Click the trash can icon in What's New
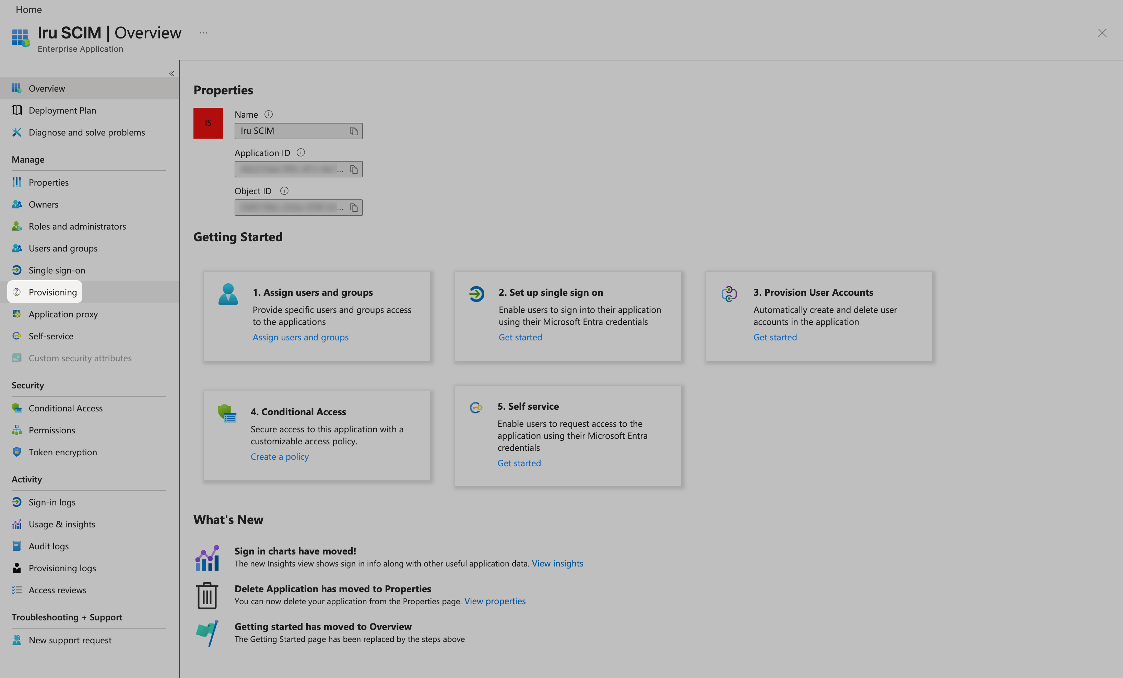This screenshot has height=678, width=1123. (207, 595)
